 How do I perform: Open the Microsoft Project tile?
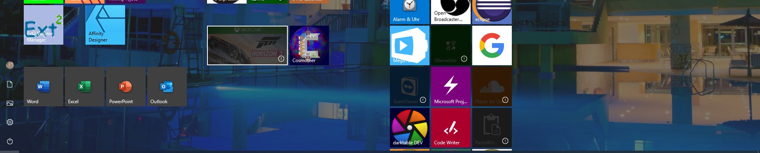click(x=451, y=87)
